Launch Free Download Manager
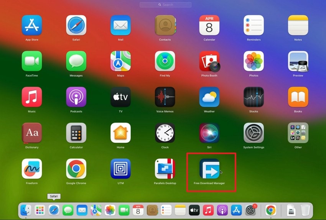 [209, 169]
